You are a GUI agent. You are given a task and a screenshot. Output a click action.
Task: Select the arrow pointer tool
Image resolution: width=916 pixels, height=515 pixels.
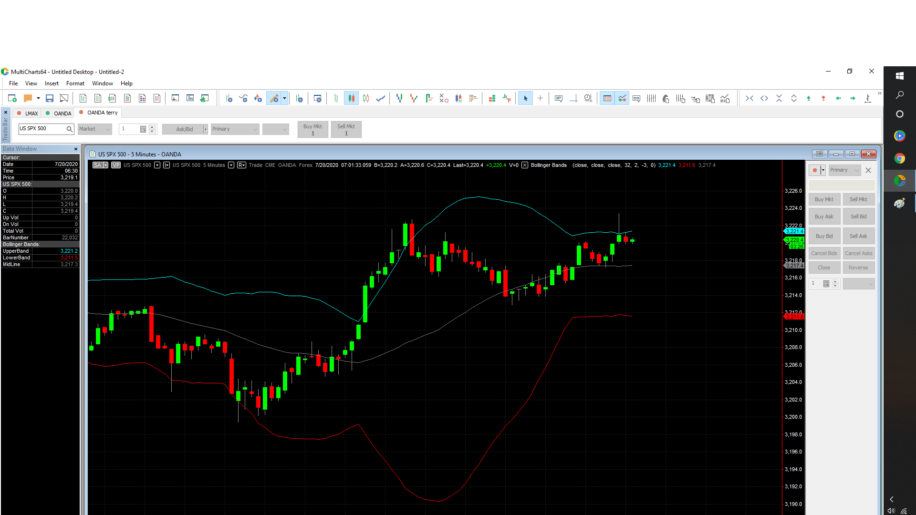tap(525, 98)
